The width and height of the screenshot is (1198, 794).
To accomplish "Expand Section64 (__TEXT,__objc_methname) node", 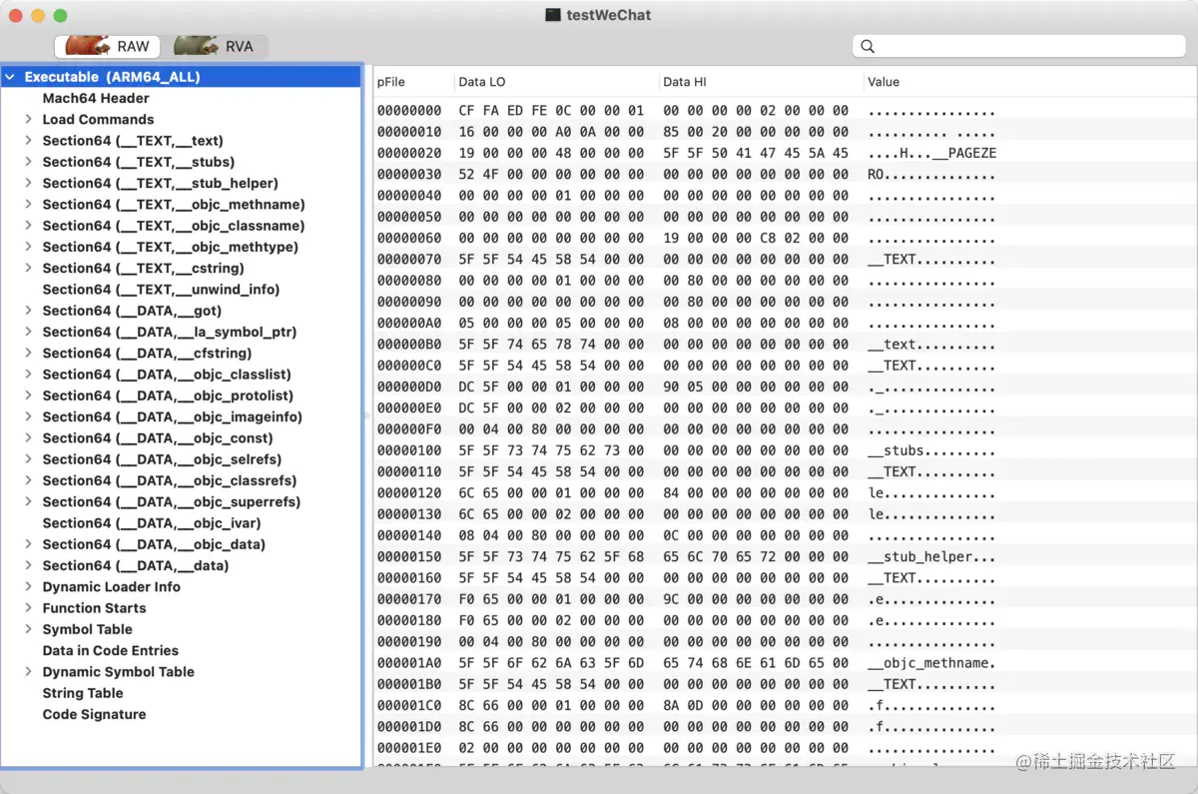I will point(28,205).
